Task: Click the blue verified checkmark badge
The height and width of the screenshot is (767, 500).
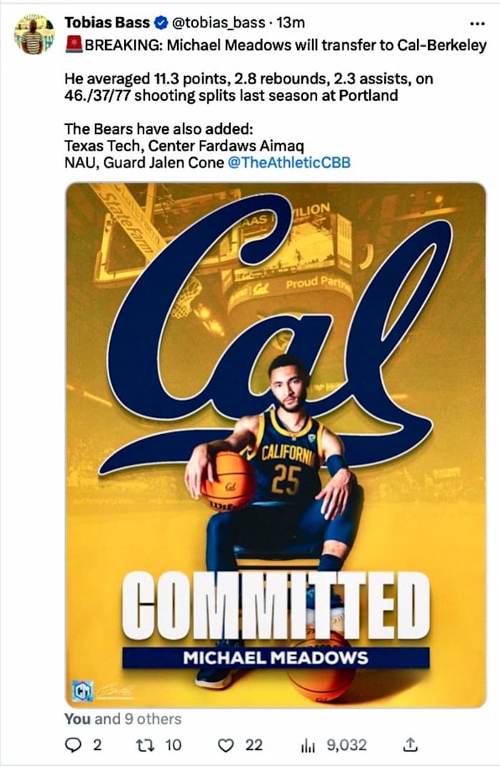Action: click(x=161, y=22)
